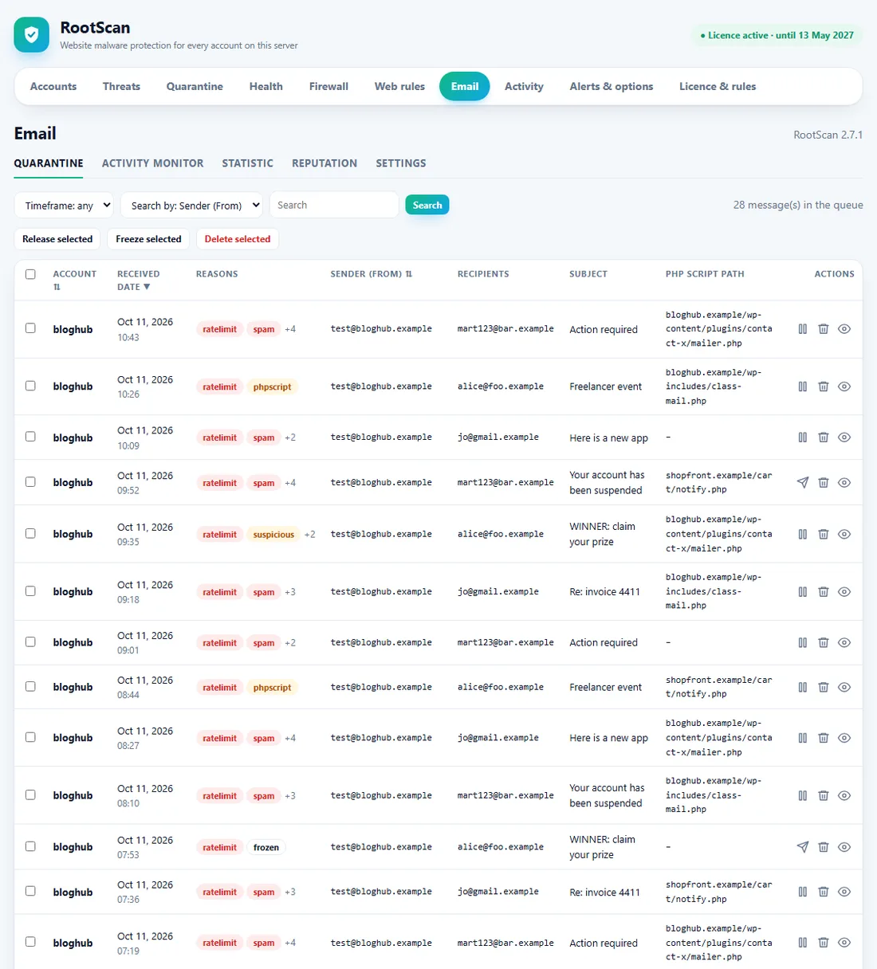This screenshot has width=877, height=969.
Task: Freeze the 09:35 WINNER prize message
Action: pos(803,534)
